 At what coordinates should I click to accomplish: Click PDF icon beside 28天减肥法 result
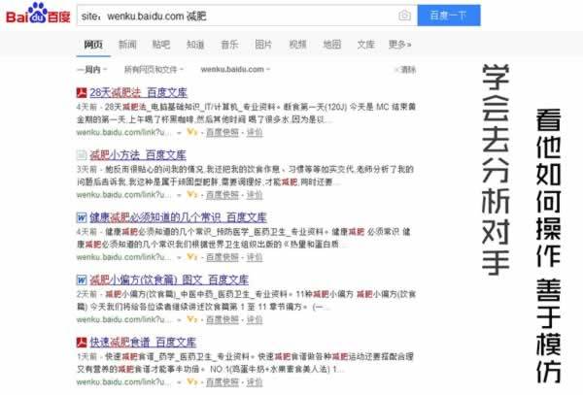coord(82,92)
